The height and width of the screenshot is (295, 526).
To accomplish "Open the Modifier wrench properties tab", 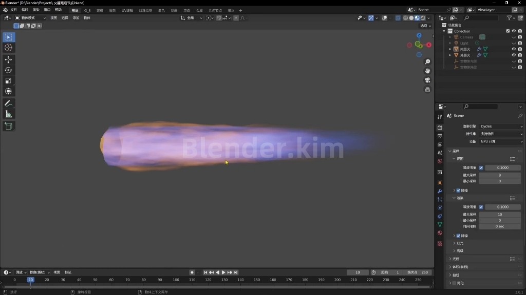I will (x=440, y=191).
